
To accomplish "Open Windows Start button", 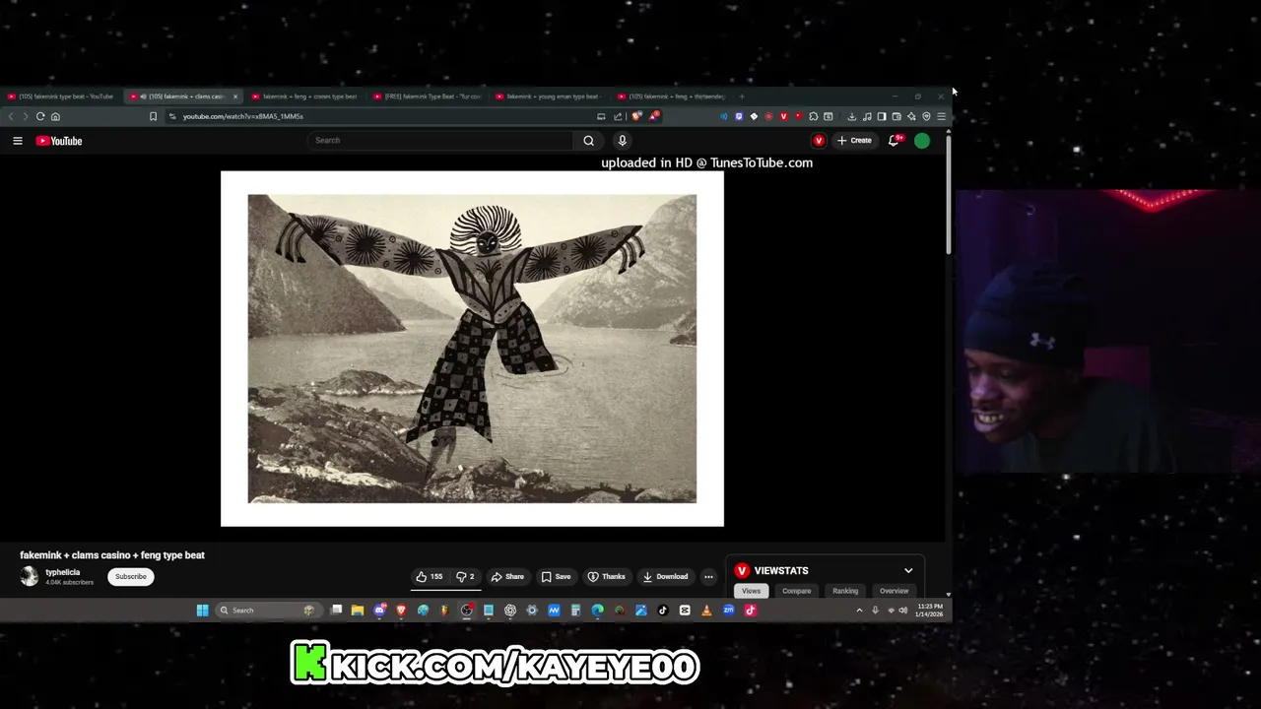I will point(202,611).
